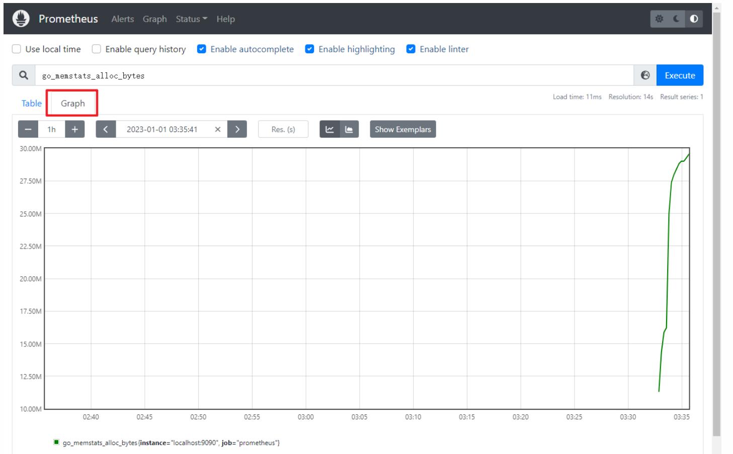Click the 03:35 x-axis label
This screenshot has width=733, height=454.
pyautogui.click(x=682, y=417)
